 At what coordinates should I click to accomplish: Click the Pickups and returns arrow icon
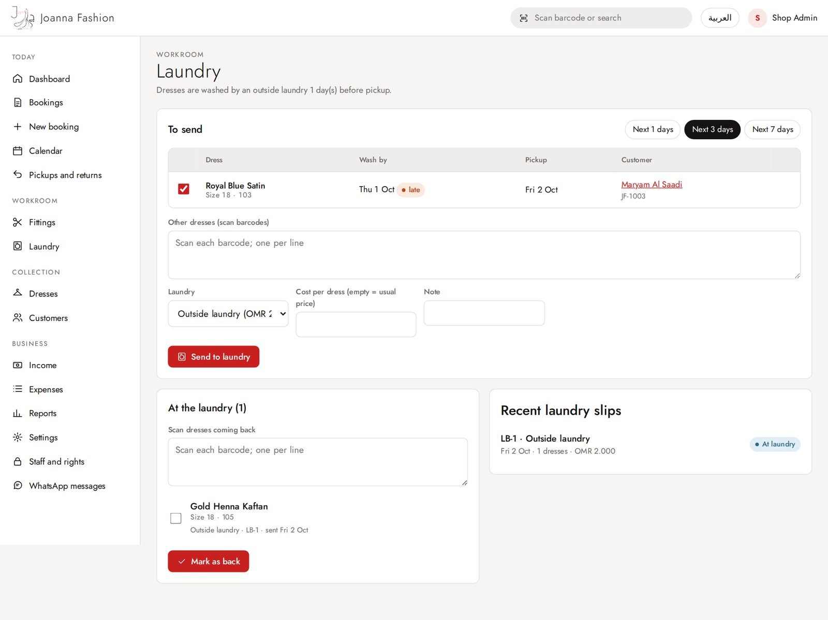[x=18, y=175]
